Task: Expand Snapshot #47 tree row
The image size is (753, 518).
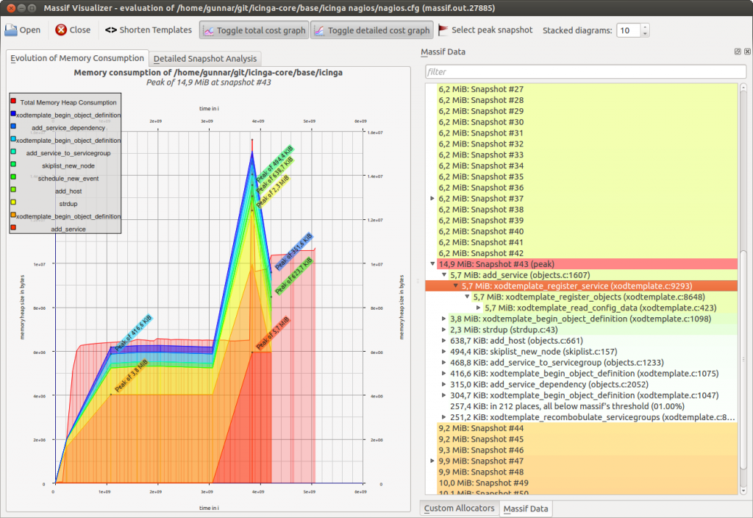Action: pyautogui.click(x=432, y=461)
